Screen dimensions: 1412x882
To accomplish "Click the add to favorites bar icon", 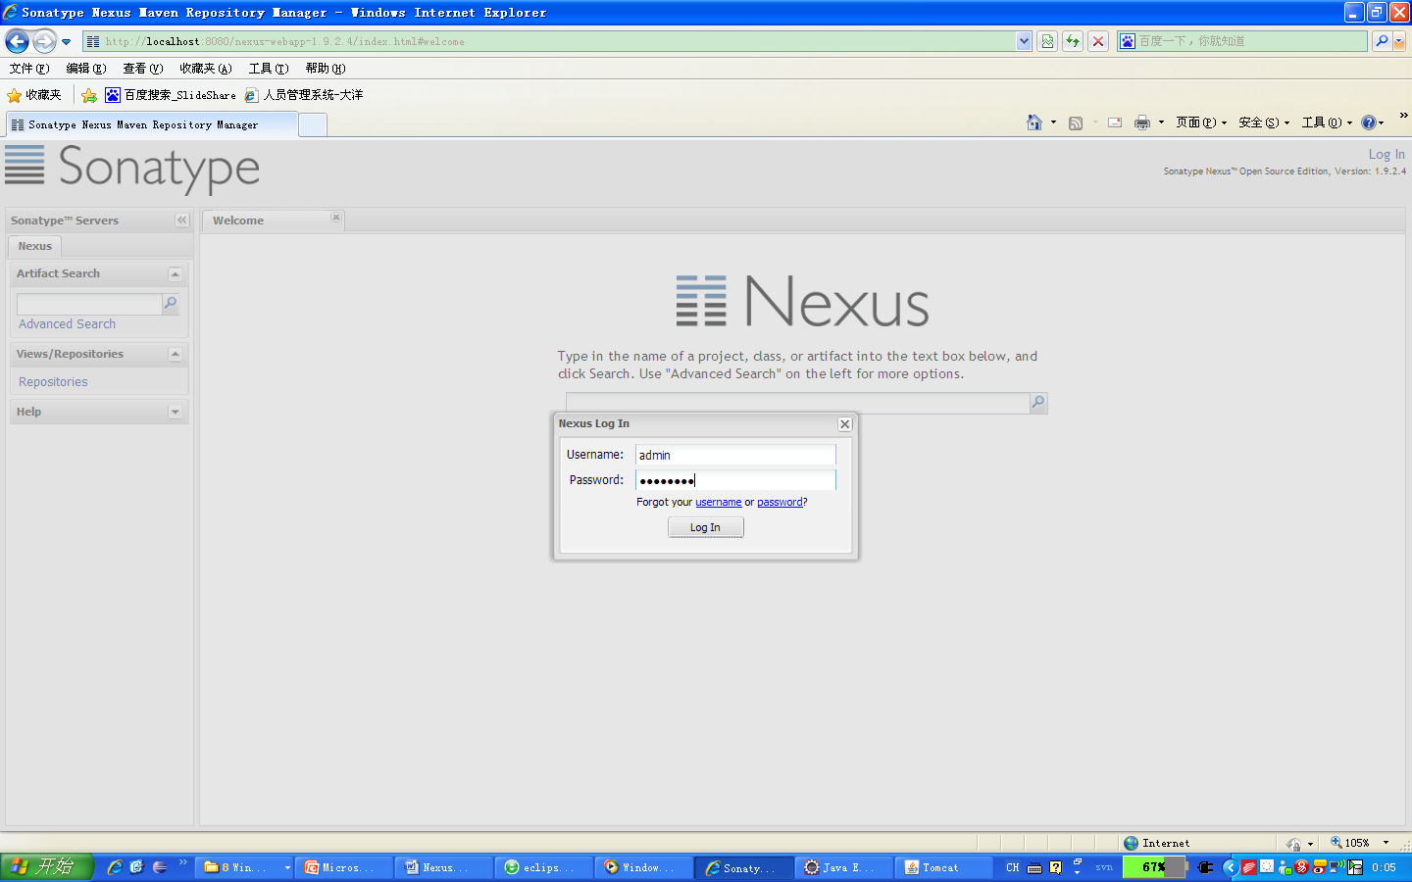I will [x=89, y=95].
